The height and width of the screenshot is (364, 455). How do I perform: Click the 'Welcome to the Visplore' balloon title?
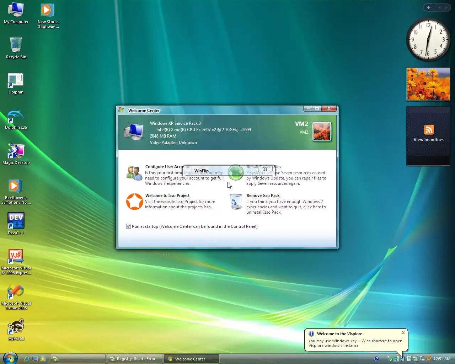click(339, 334)
